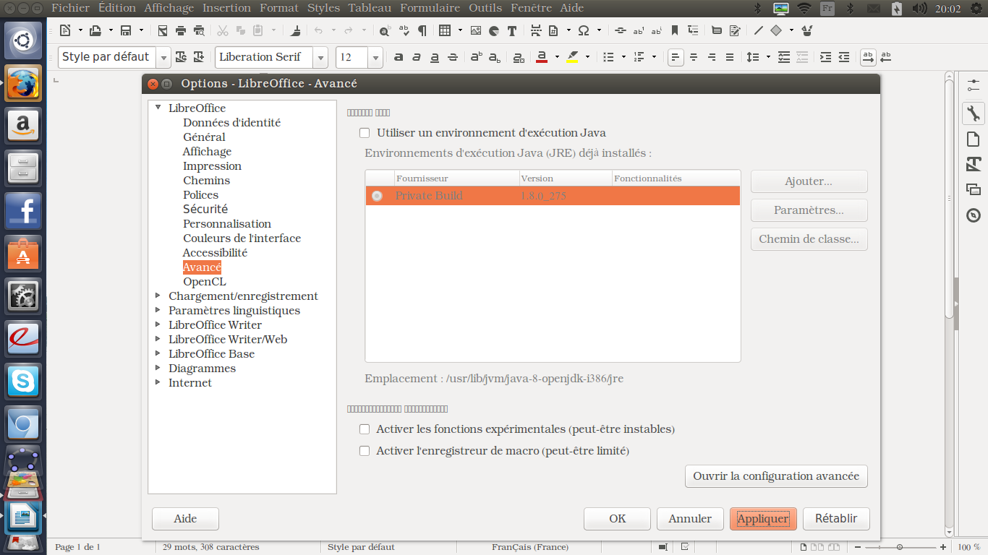Open the Formulaire menu
The width and height of the screenshot is (988, 555).
pos(430,8)
